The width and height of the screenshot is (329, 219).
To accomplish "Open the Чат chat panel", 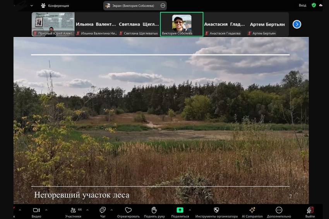I will pos(103,210).
